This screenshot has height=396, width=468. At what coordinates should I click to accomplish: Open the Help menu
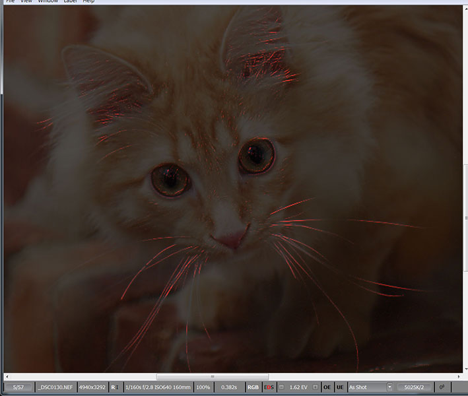[x=88, y=1]
